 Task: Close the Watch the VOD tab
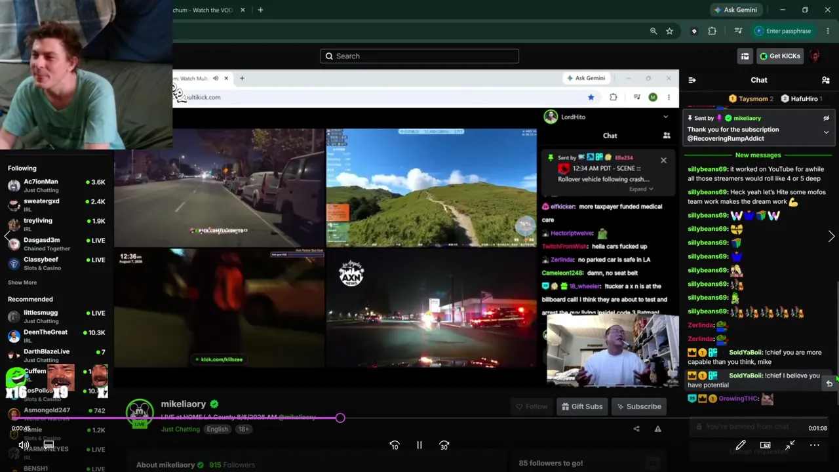click(243, 10)
